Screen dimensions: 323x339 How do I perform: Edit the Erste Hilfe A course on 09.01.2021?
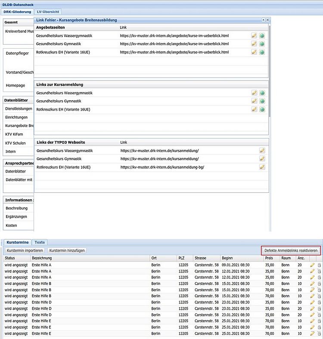312,265
